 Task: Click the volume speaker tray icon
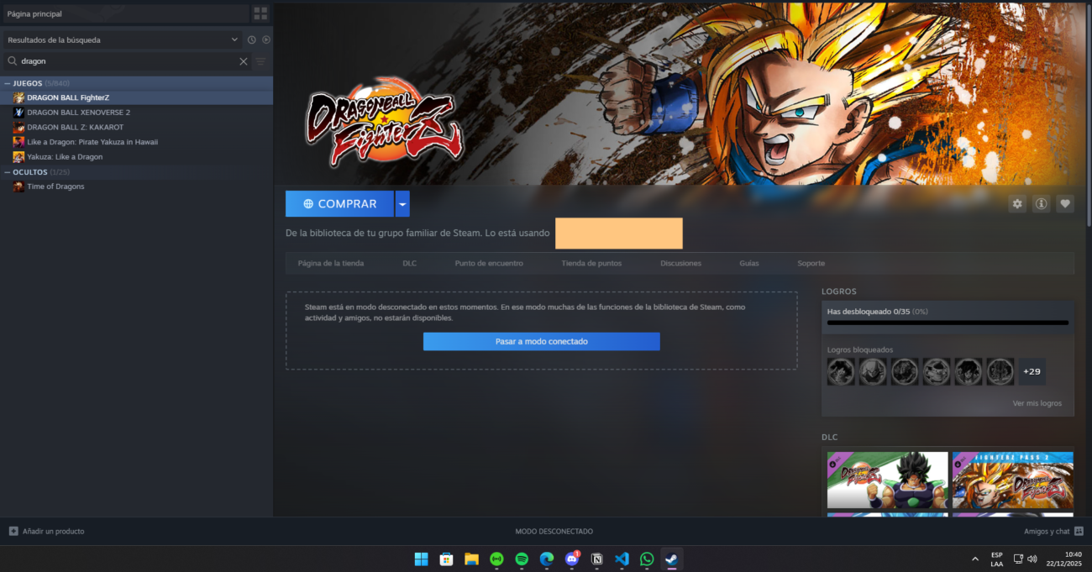coord(1032,559)
